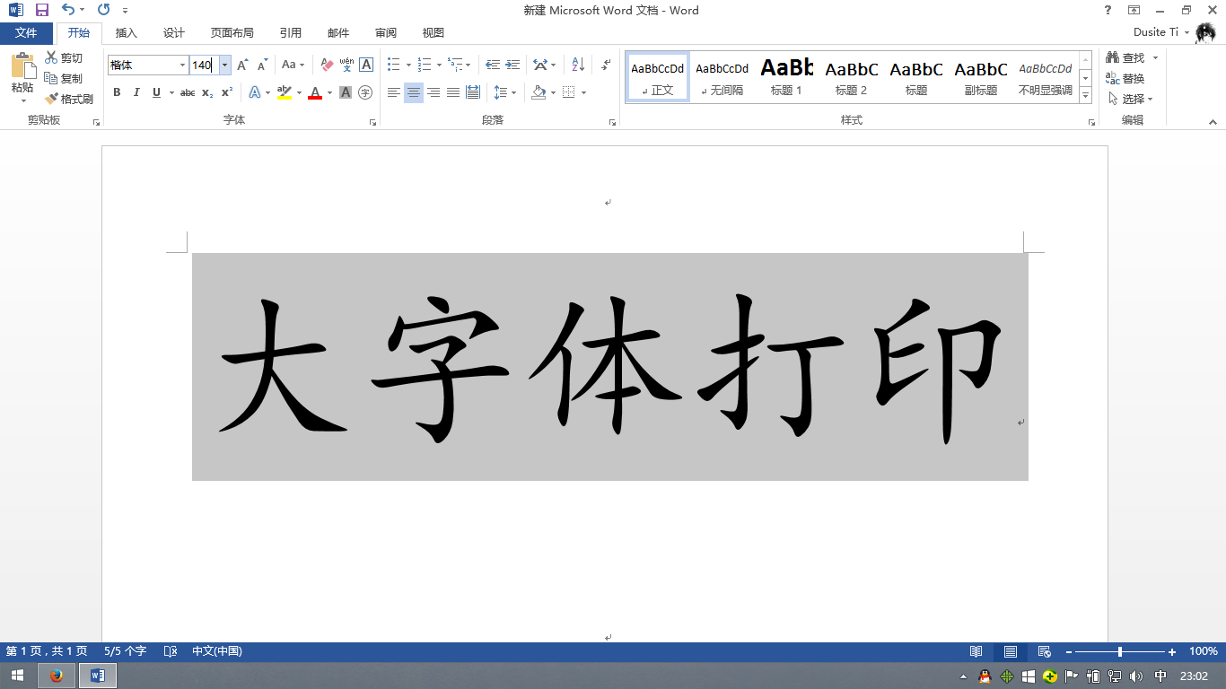Click the Dusite Ti account name

(x=1156, y=32)
